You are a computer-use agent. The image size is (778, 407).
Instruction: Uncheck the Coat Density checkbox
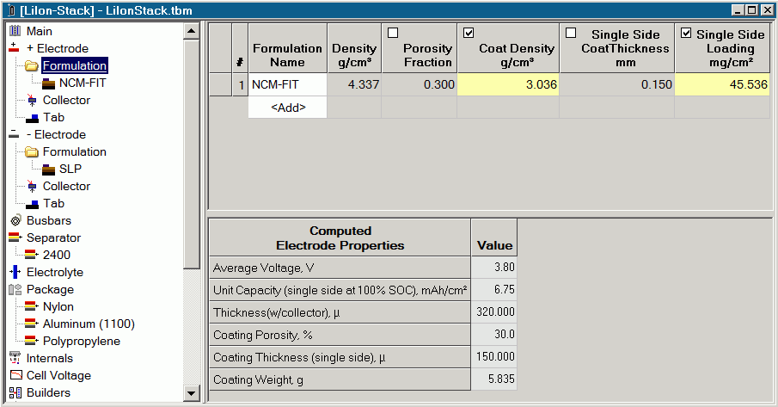point(469,34)
